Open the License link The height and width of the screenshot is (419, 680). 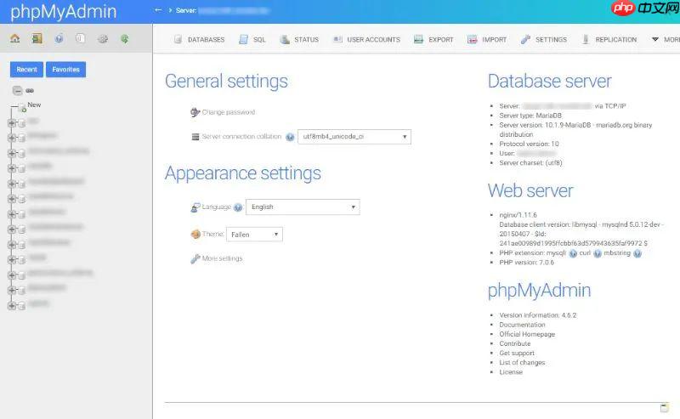pyautogui.click(x=511, y=372)
